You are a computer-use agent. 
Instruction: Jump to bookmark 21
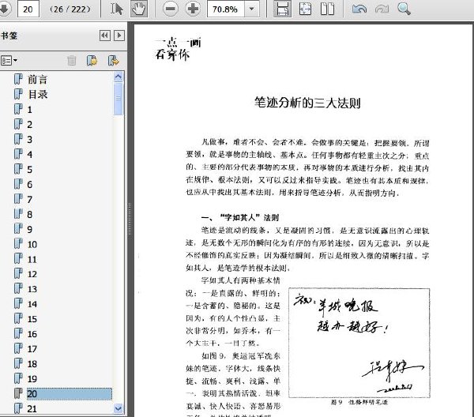point(32,408)
